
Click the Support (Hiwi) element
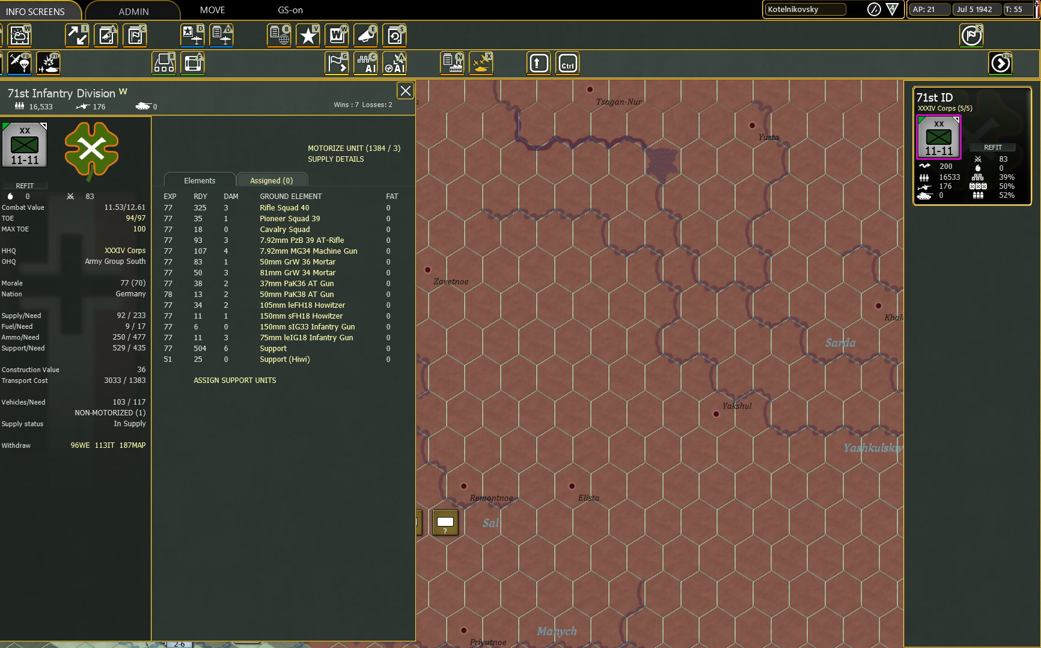point(285,359)
